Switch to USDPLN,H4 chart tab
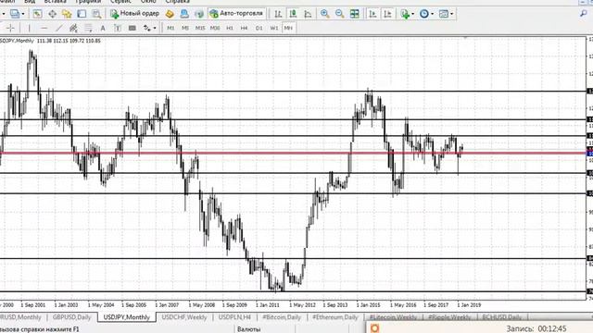 point(234,317)
